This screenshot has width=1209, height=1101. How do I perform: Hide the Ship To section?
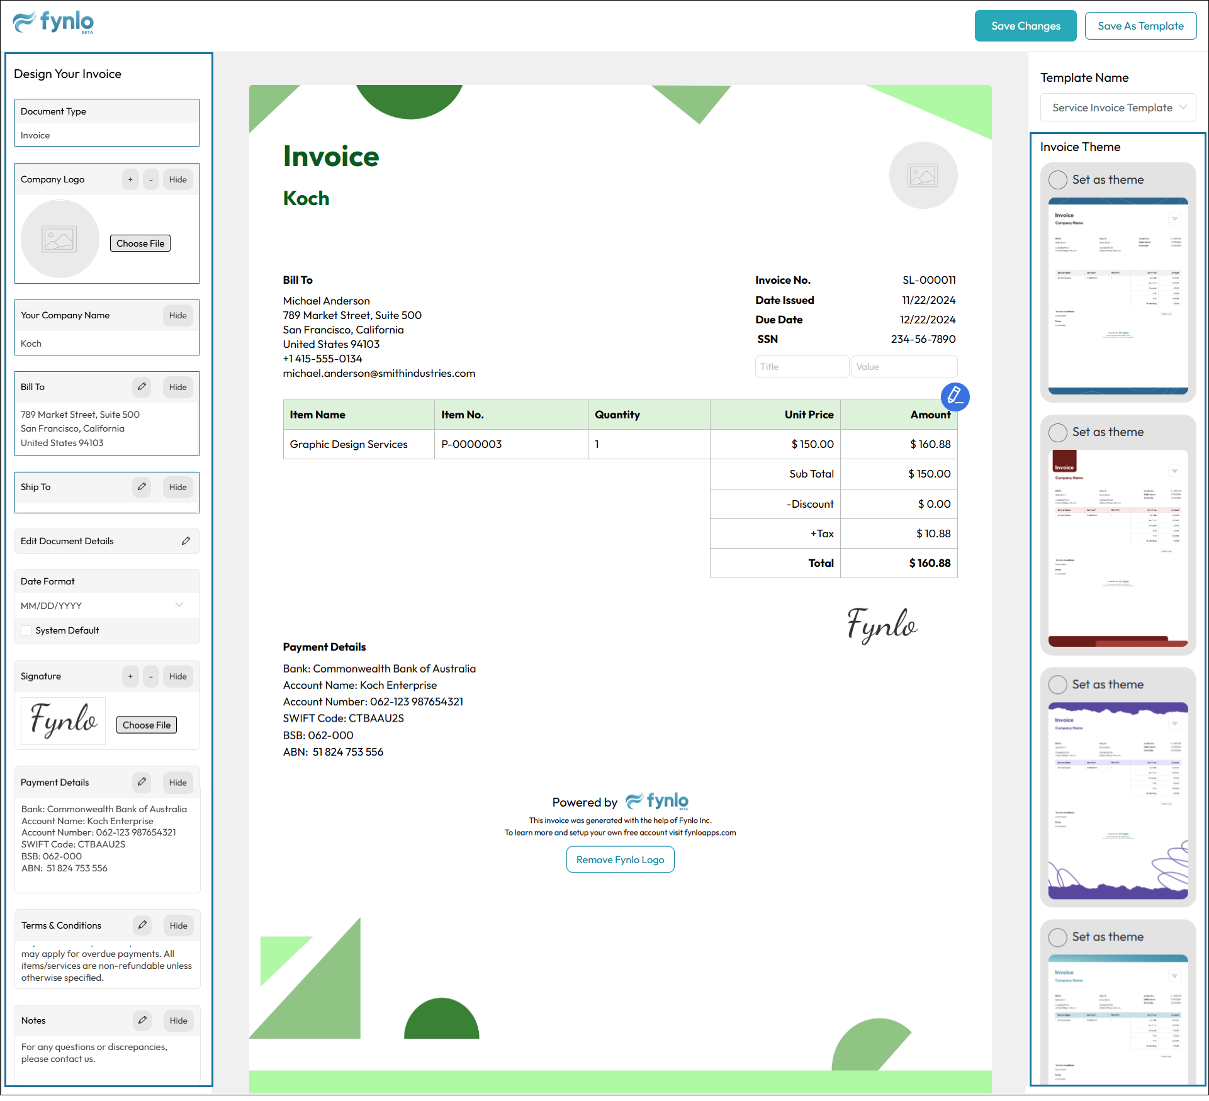coord(178,487)
